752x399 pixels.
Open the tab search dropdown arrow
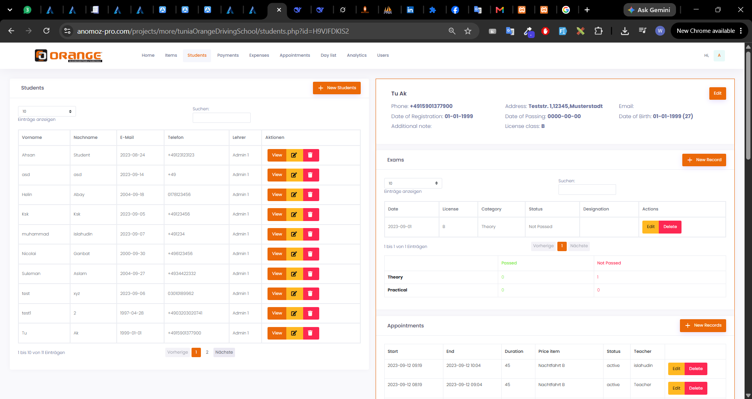pyautogui.click(x=10, y=10)
